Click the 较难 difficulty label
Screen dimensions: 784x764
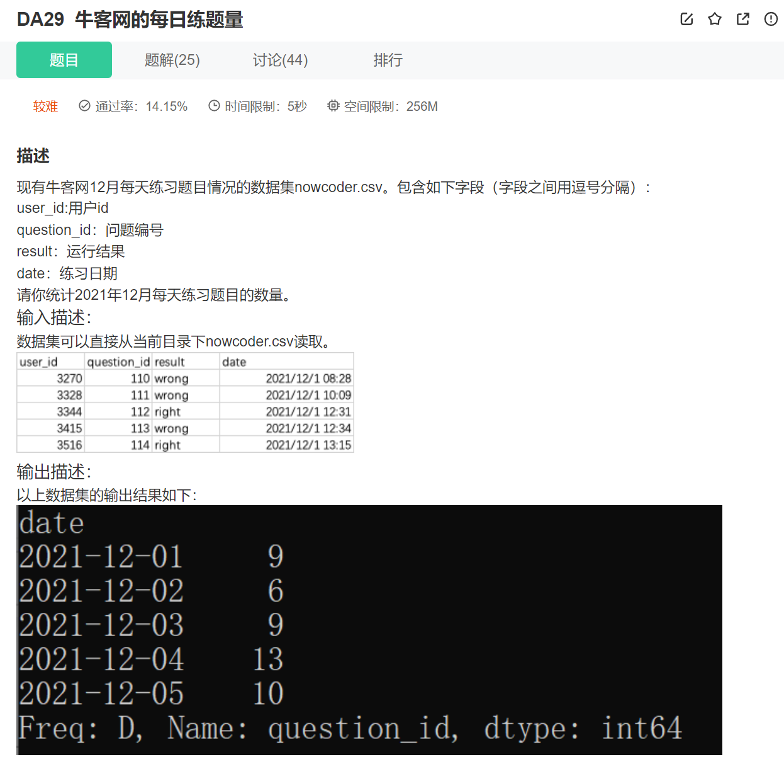(45, 106)
